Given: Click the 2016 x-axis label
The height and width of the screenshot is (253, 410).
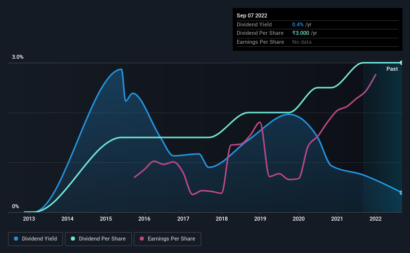Looking at the screenshot, I should pyautogui.click(x=144, y=219).
